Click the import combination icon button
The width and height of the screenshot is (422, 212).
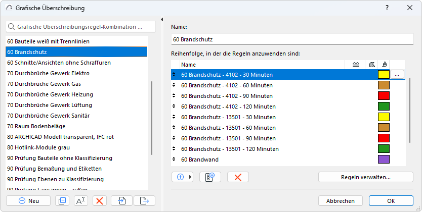(122, 200)
